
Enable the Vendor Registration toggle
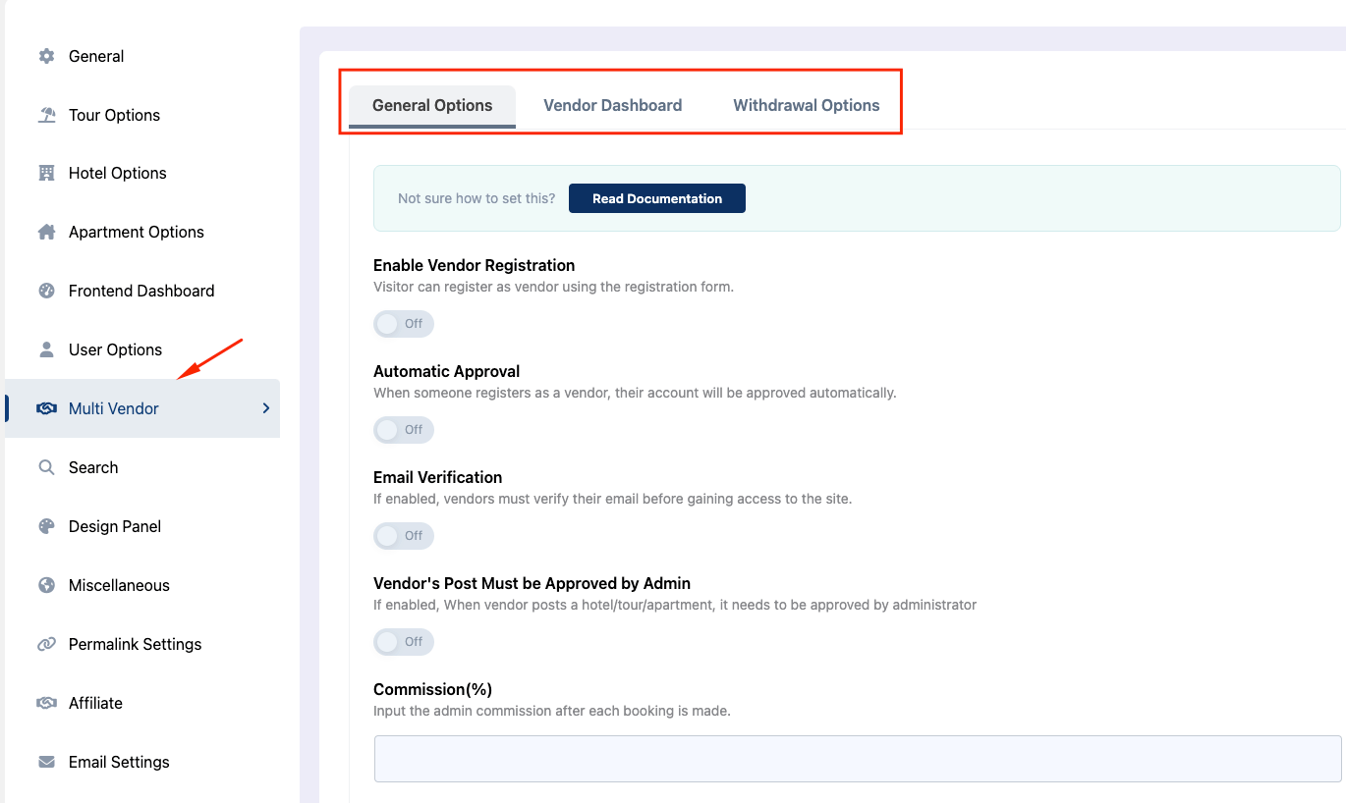click(403, 324)
